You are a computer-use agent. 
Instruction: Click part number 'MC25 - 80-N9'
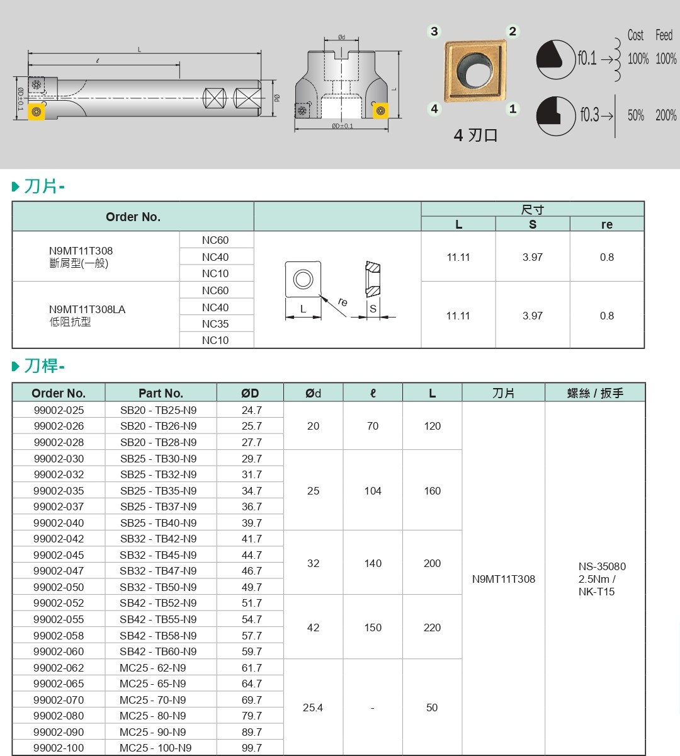[x=153, y=716]
